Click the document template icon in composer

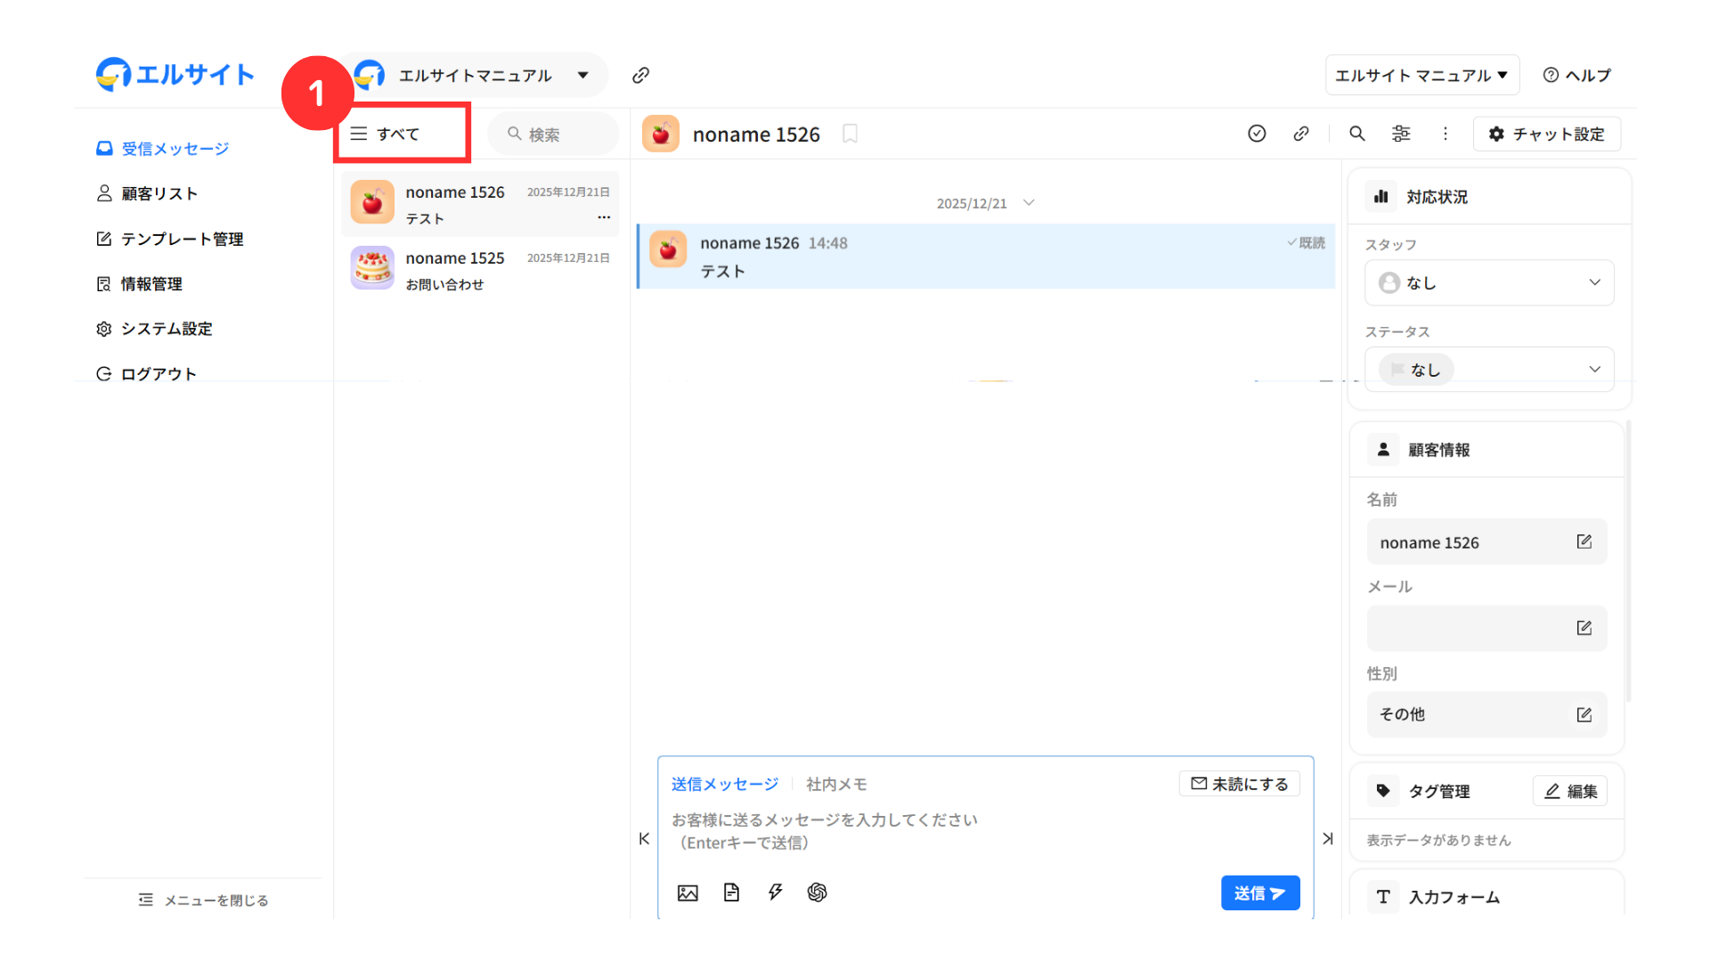731,893
